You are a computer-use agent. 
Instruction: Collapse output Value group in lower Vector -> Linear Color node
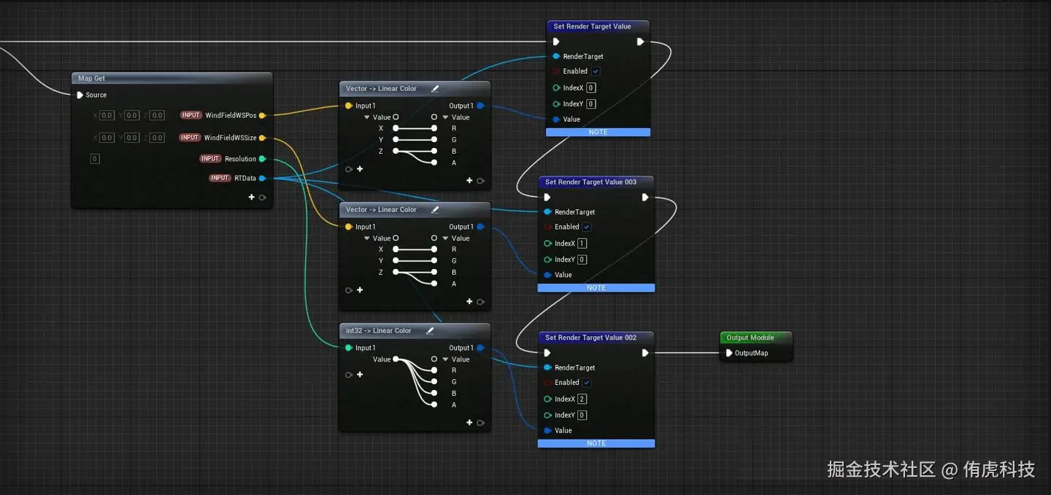tap(445, 238)
